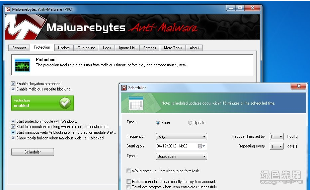Click the Malwarebytes title bar app icon

8,9
